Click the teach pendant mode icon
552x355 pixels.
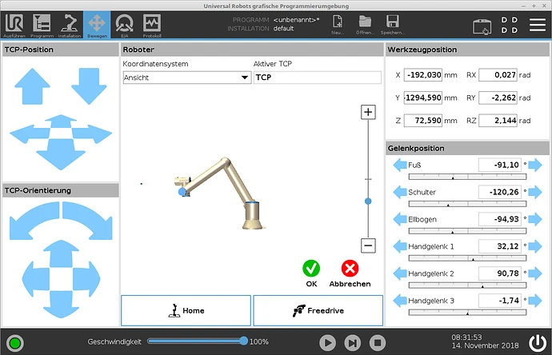point(482,26)
